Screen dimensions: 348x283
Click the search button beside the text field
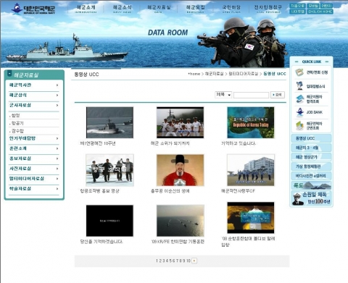click(278, 95)
